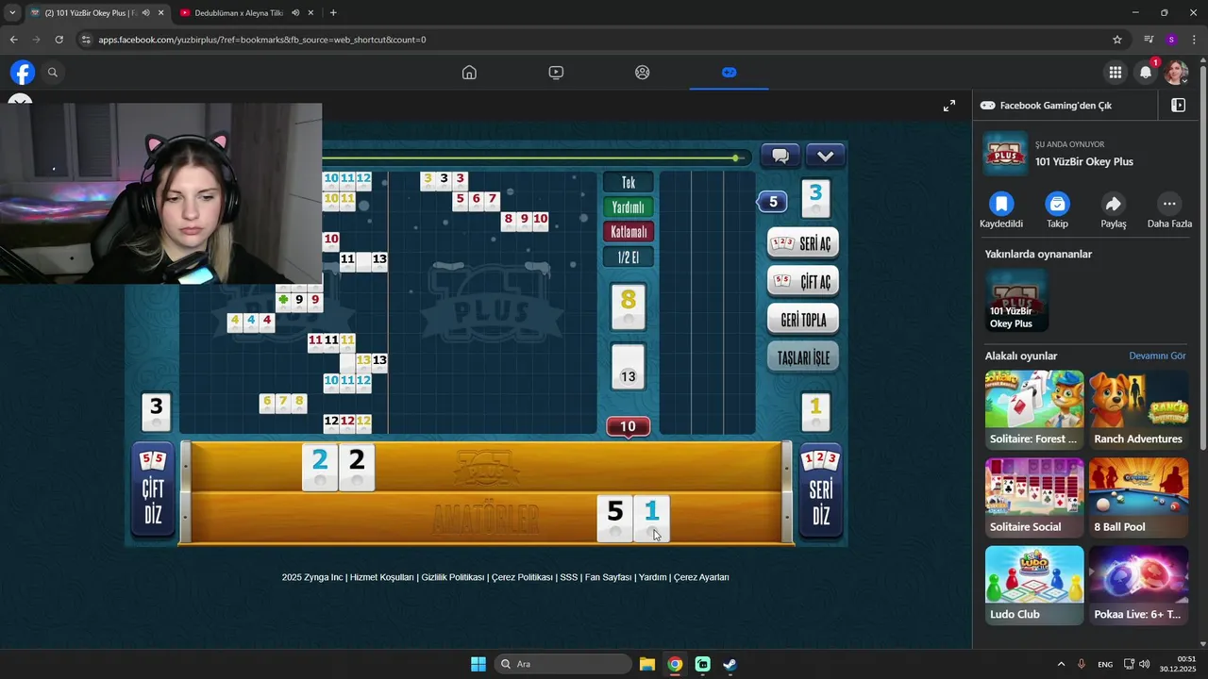1208x679 pixels.
Task: Click the draw pile tile showing 13
Action: pos(629,368)
